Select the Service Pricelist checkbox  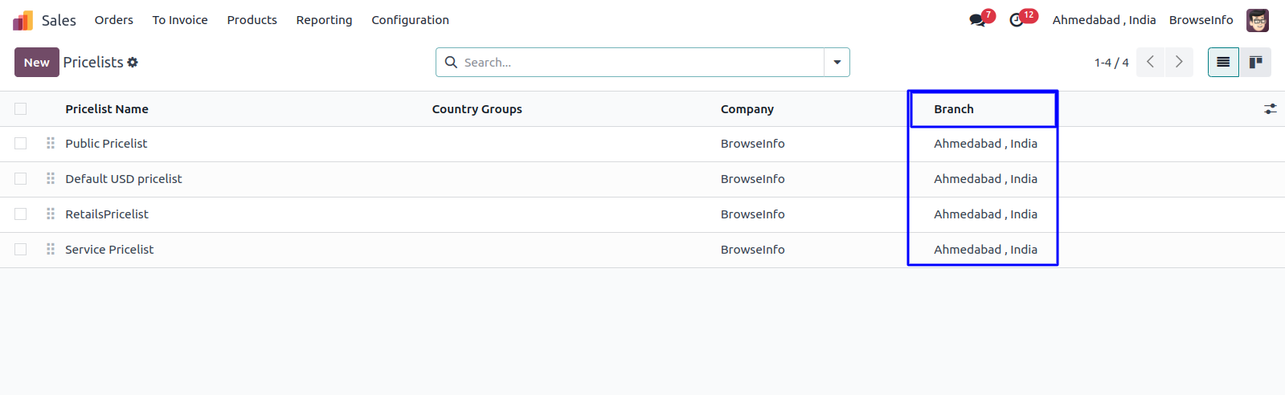pyautogui.click(x=21, y=249)
